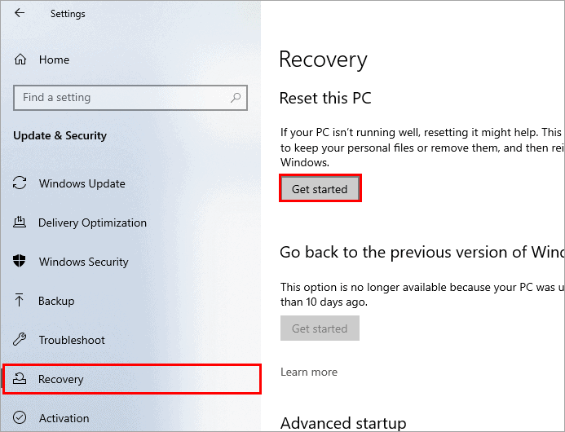Viewport: 565px width, 432px height.
Task: Click the Troubleshoot wrench icon
Action: pos(20,341)
